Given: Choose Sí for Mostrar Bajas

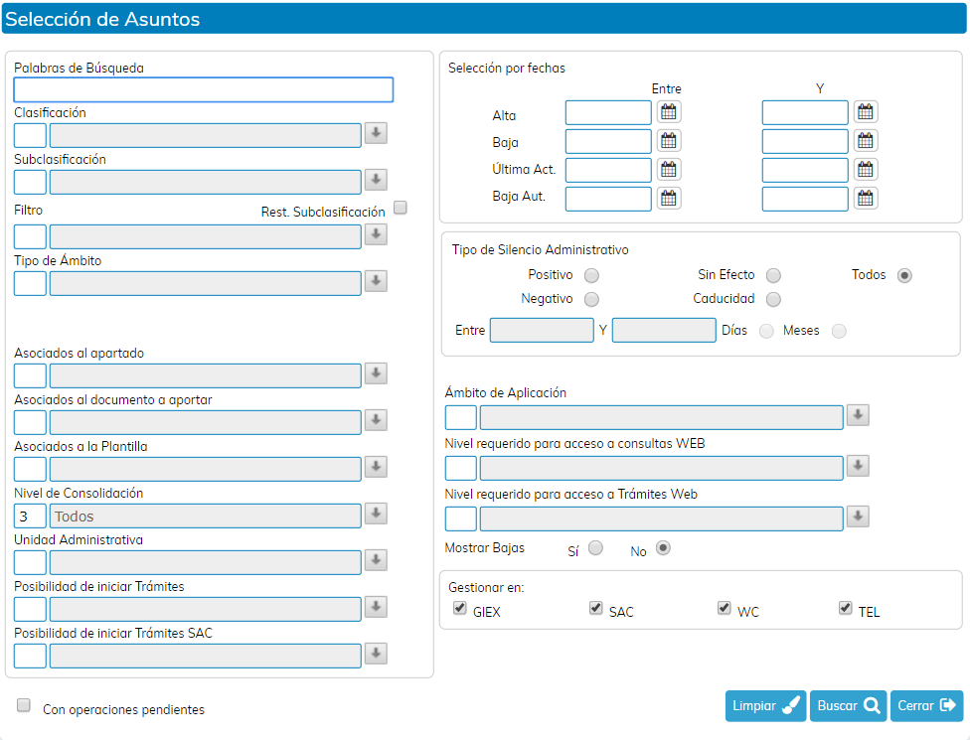Looking at the screenshot, I should tap(595, 547).
